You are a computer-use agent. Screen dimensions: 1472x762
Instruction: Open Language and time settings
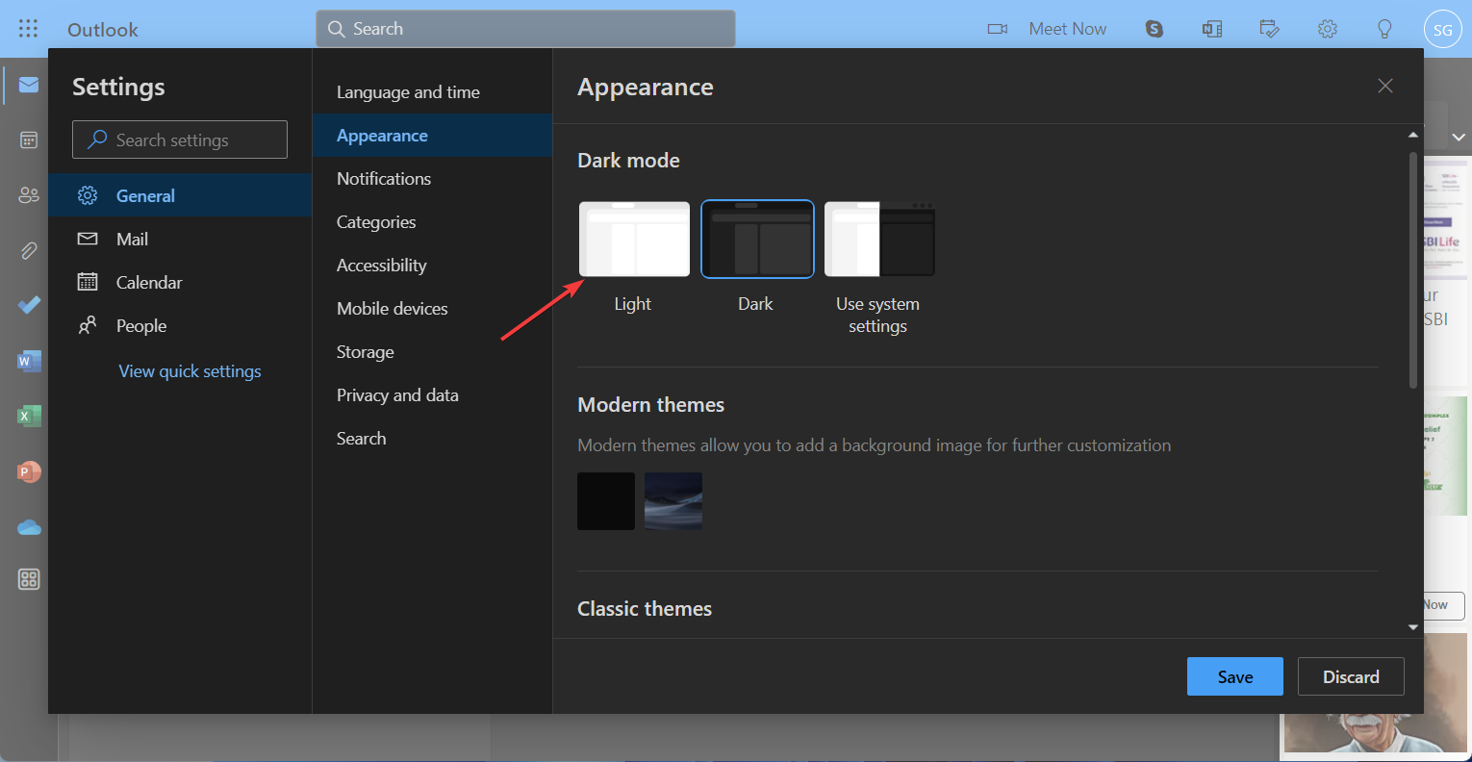(x=432, y=92)
